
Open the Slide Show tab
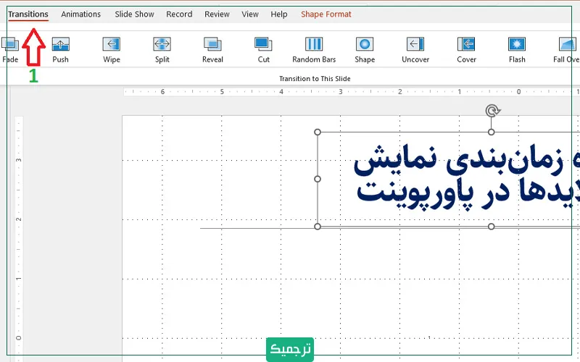[x=134, y=14]
